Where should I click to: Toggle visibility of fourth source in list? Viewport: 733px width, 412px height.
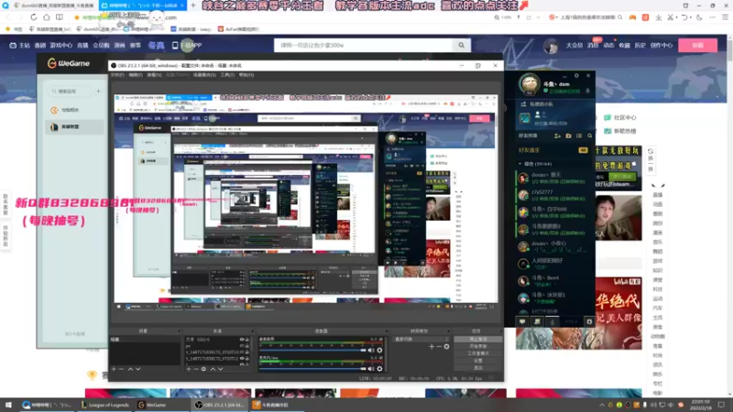[242, 359]
